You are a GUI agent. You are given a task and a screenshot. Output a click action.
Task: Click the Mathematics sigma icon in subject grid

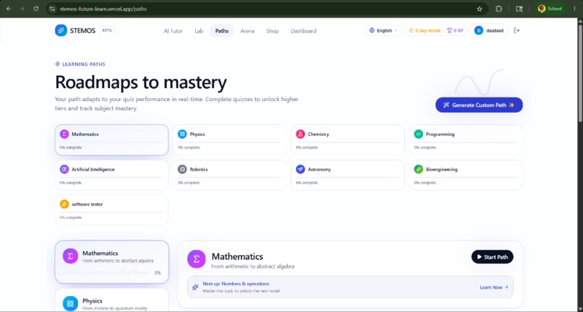point(64,134)
